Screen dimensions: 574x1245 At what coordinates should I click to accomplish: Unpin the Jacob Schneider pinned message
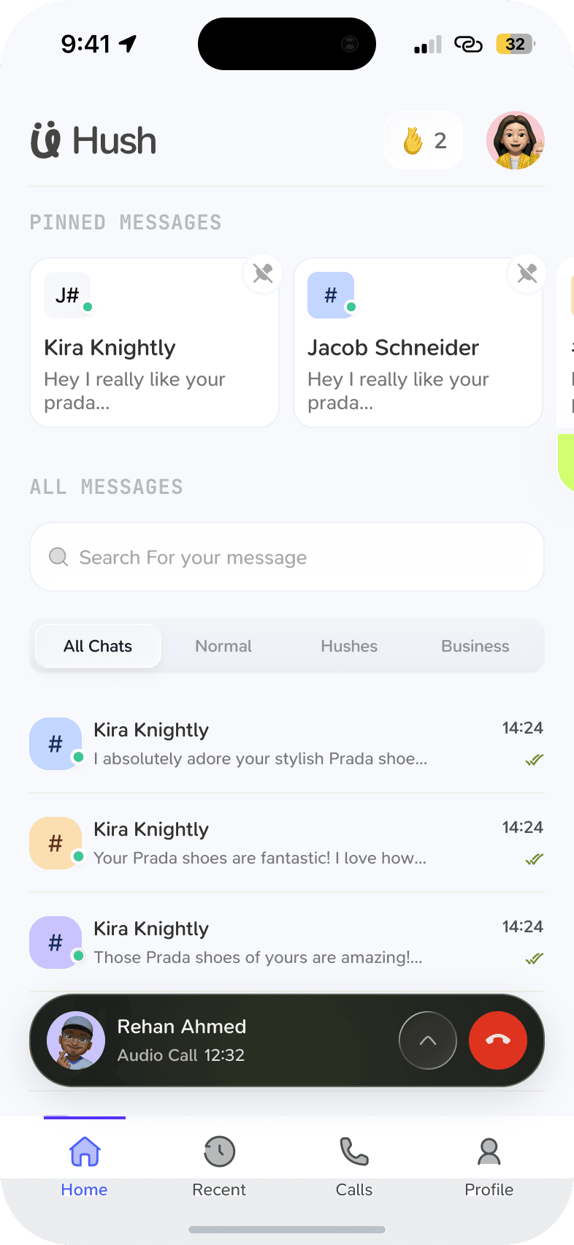click(x=527, y=274)
